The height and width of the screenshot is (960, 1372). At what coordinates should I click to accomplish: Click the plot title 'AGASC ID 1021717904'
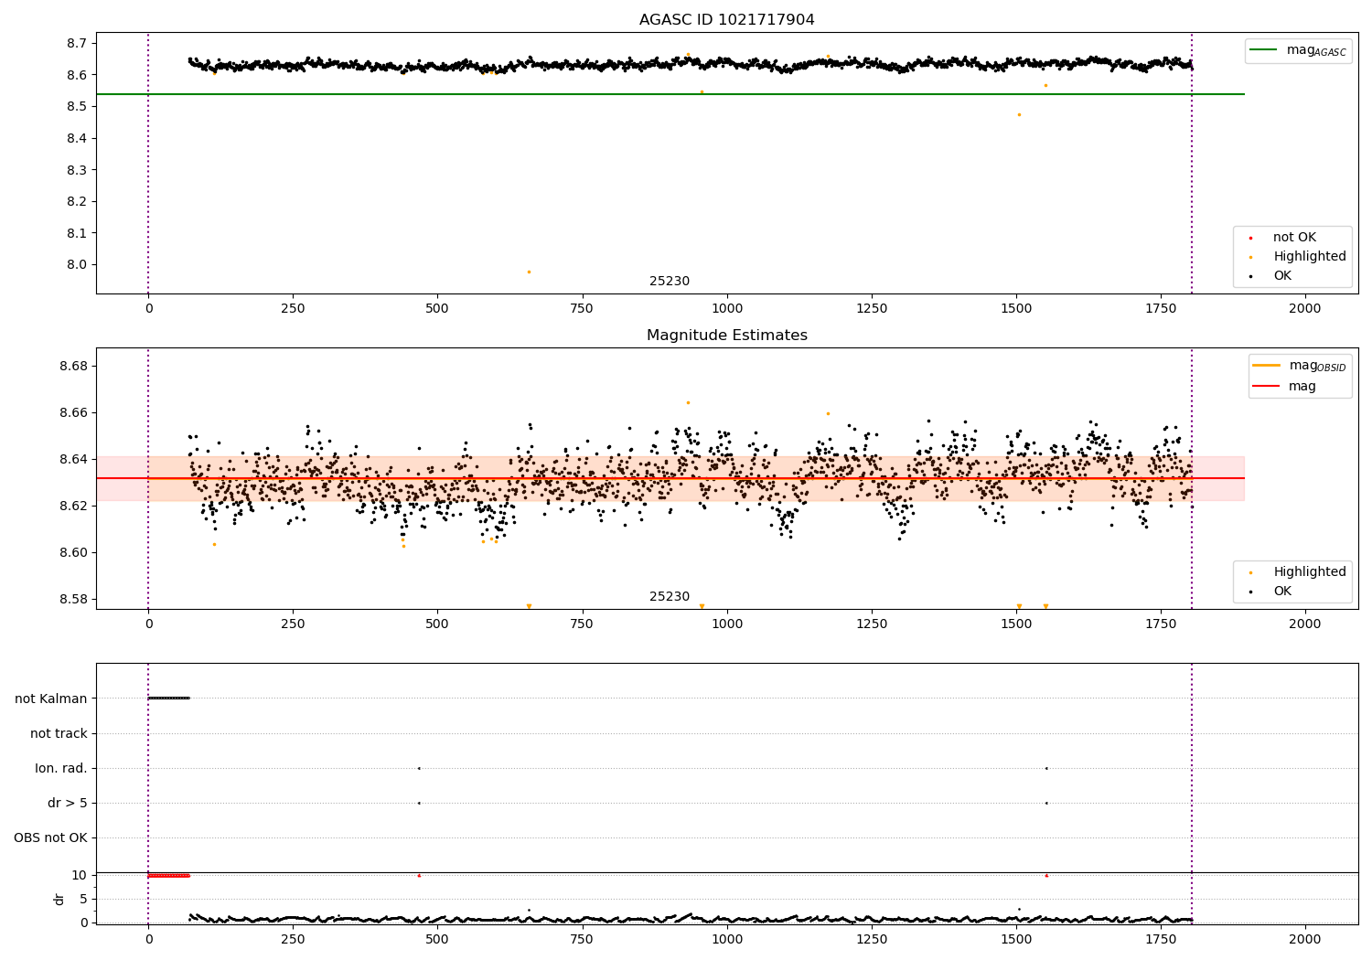[726, 20]
